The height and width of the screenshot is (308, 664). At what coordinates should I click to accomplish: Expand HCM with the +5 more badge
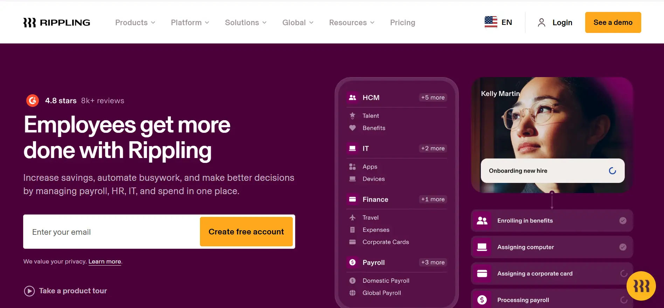pos(433,97)
